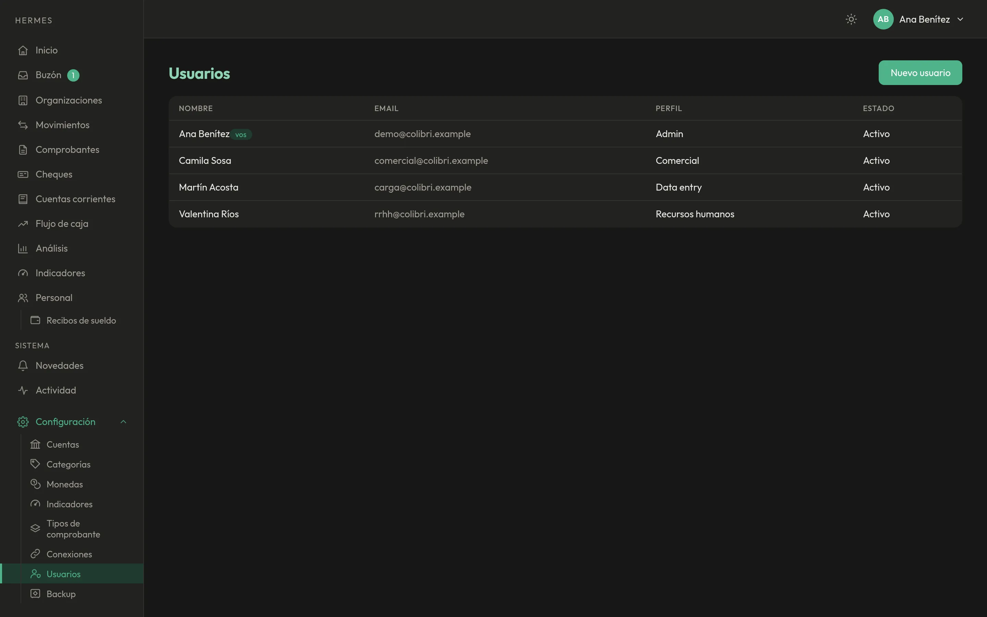Image resolution: width=987 pixels, height=617 pixels.
Task: Toggle light theme with the sun icon
Action: pyautogui.click(x=851, y=19)
